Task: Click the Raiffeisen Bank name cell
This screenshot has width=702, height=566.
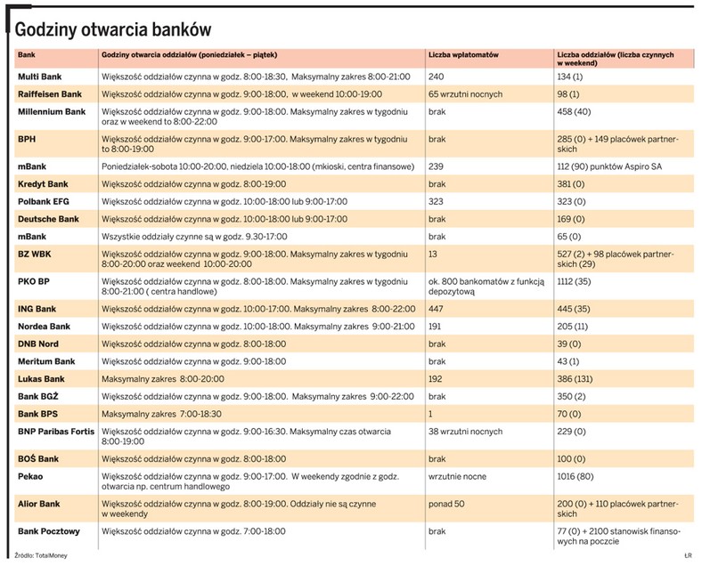Action: coord(50,93)
